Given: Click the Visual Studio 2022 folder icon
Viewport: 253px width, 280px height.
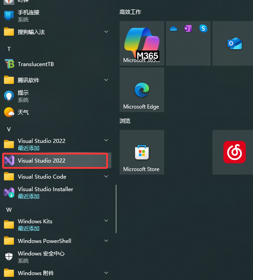Looking at the screenshot, I should 9,144.
